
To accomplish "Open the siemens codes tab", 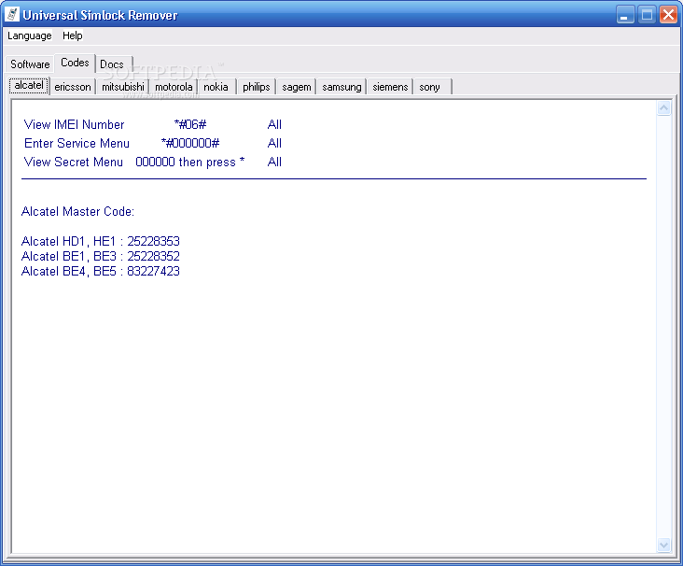I will (x=390, y=87).
